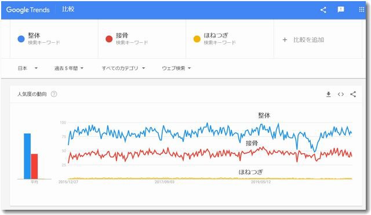Click the help question mark icon

point(54,94)
